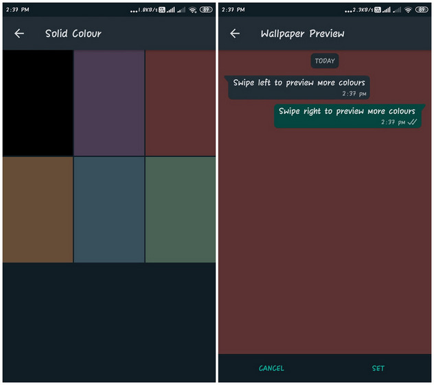This screenshot has width=434, height=385.
Task: Tap the 'Wallpaper Preview' screen title
Action: 303,34
